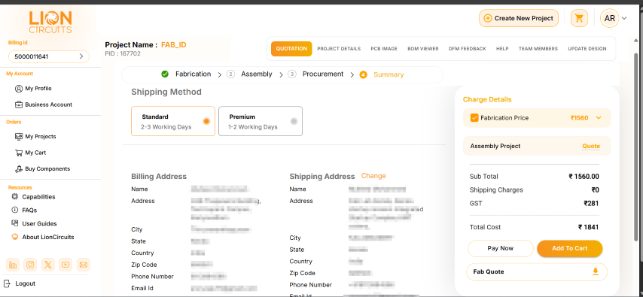The height and width of the screenshot is (297, 643).
Task: Open the Help tab
Action: click(502, 49)
